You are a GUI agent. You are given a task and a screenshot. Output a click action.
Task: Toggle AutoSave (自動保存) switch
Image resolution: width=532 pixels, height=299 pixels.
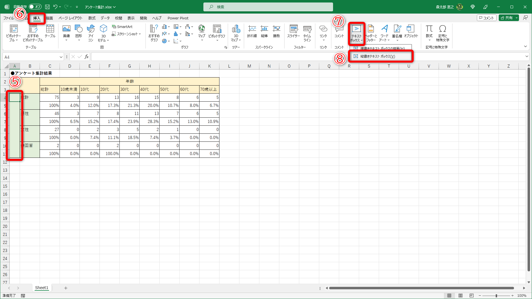35,7
